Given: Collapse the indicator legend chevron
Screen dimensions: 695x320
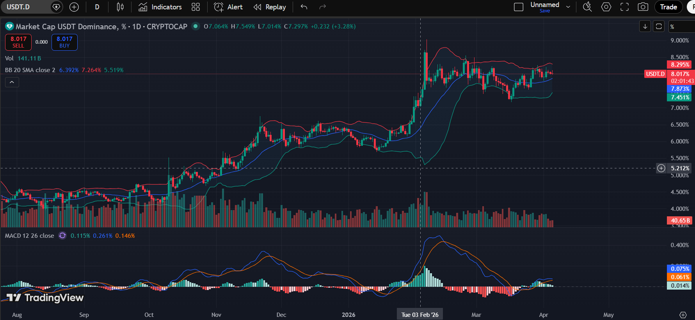Looking at the screenshot, I should [x=12, y=82].
